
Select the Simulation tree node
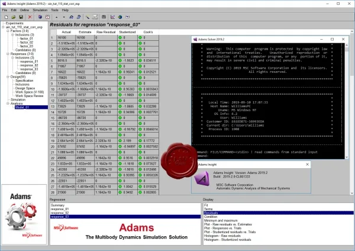coord(18,99)
